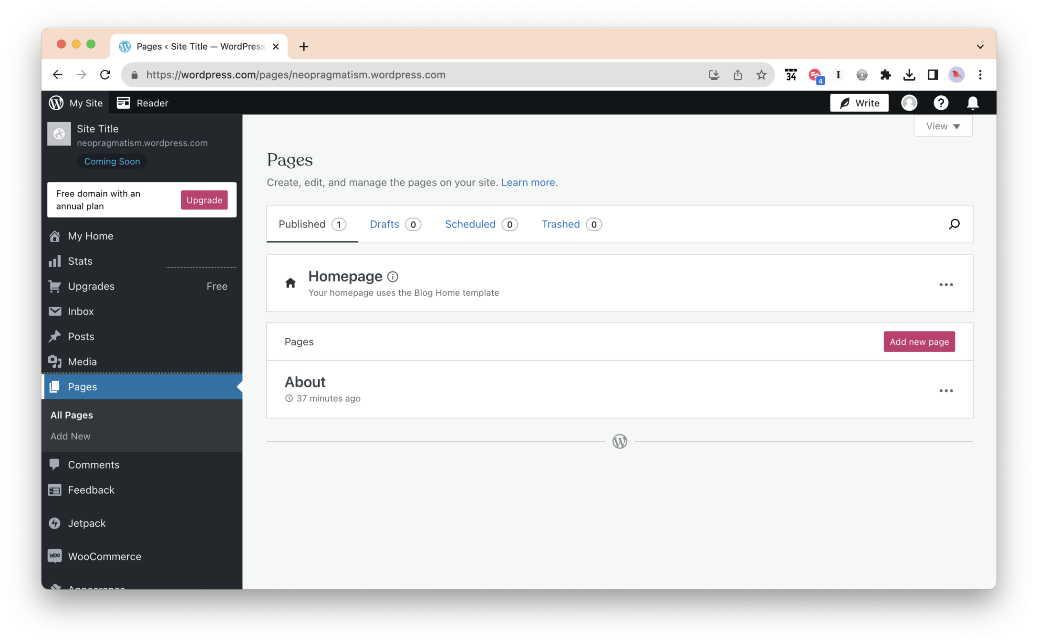Screen dimensions: 1038x644
Task: Bookmark this page with the star icon
Action: coord(761,75)
